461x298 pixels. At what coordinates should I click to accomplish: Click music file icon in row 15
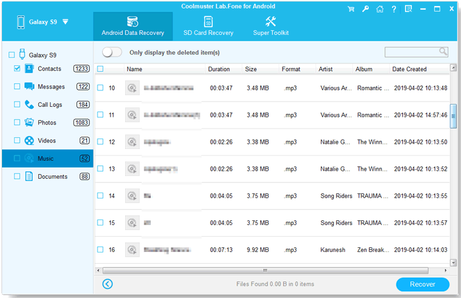[x=132, y=223]
